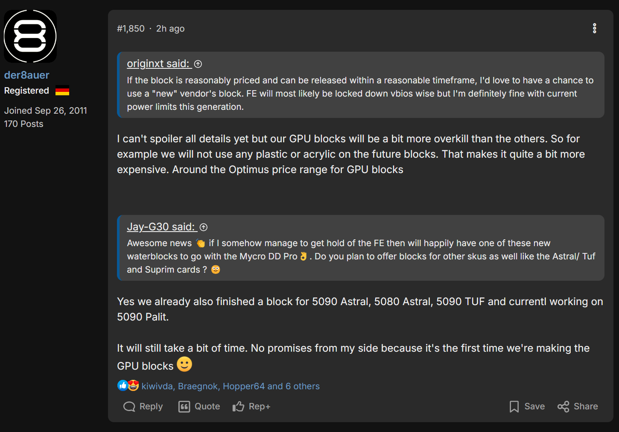Show the "6 others" who reacted
The width and height of the screenshot is (619, 432).
(x=302, y=386)
